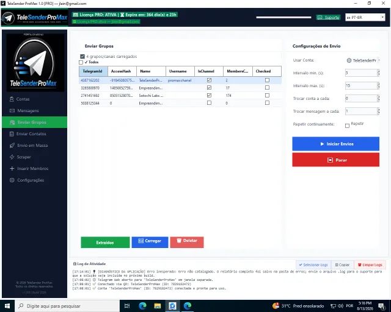The height and width of the screenshot is (312, 391).
Task: Click the Intervalo max input field
Action: [361, 85]
